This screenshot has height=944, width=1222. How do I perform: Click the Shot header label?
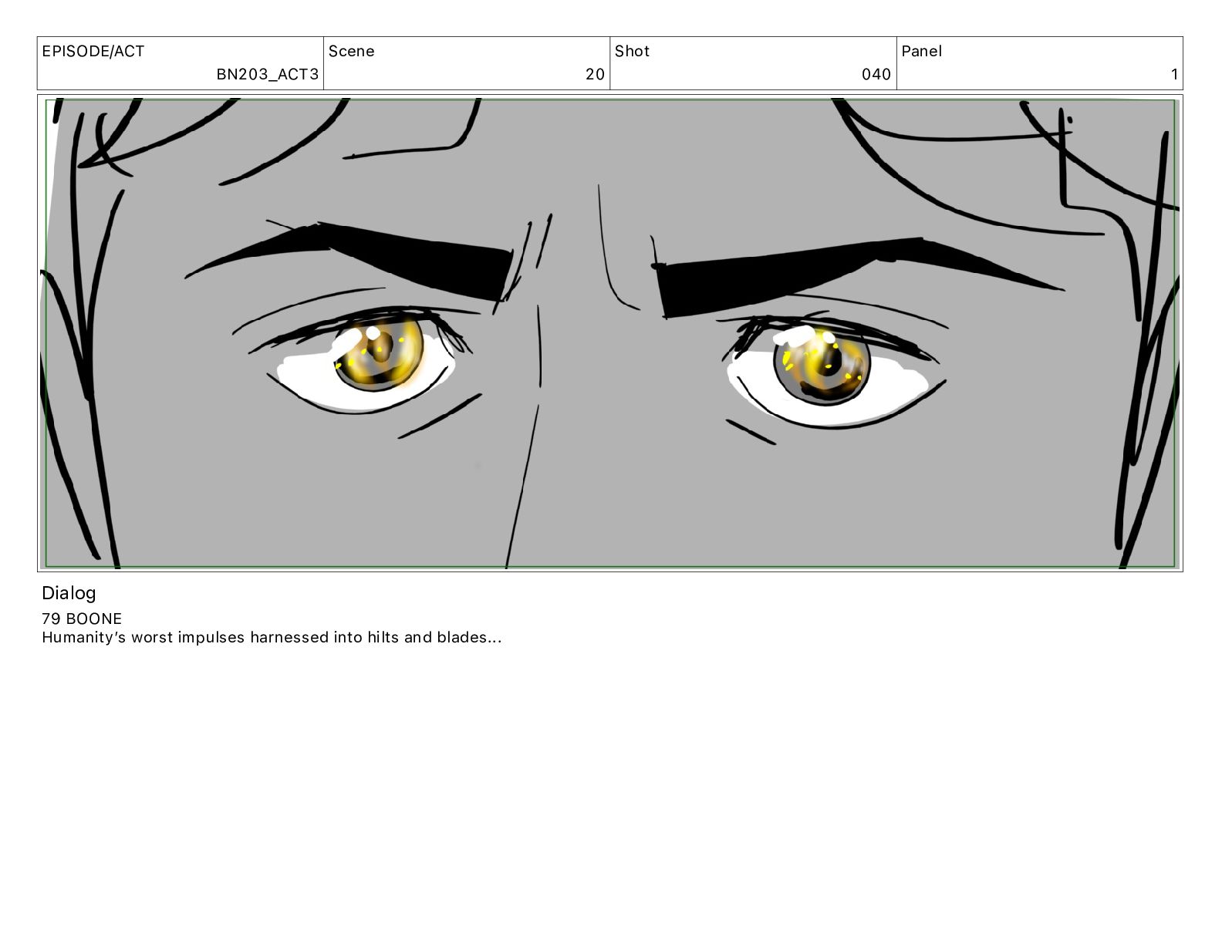tap(632, 51)
